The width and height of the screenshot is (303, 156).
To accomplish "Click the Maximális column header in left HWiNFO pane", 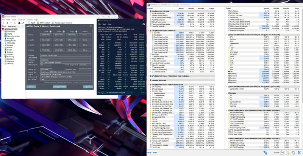I will 201,8.
